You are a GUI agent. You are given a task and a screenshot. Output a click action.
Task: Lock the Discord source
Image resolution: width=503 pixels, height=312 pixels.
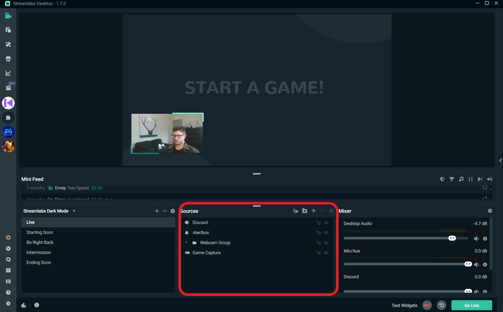[x=318, y=223]
